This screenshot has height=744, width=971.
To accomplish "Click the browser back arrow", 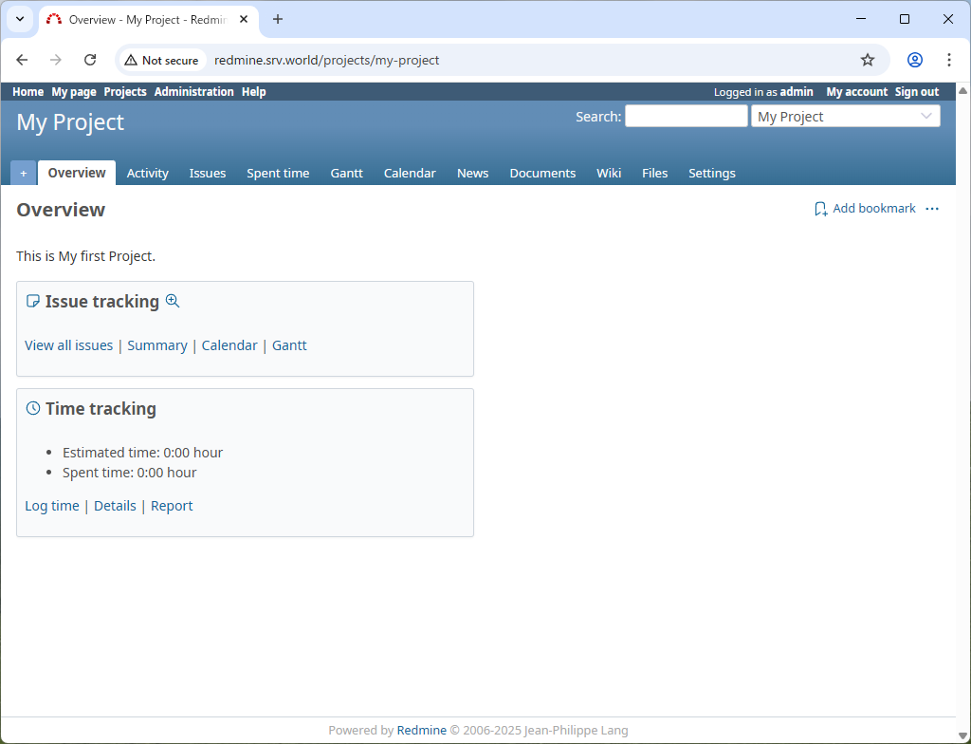I will 22,60.
